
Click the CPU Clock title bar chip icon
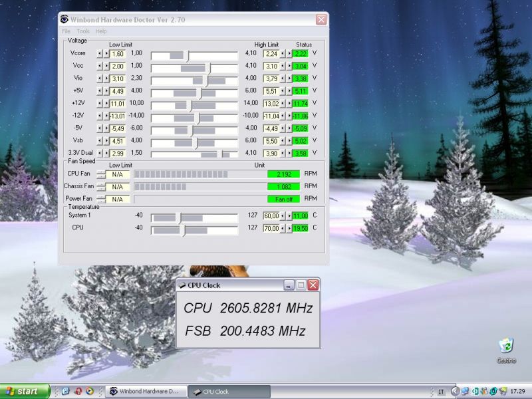coord(182,285)
